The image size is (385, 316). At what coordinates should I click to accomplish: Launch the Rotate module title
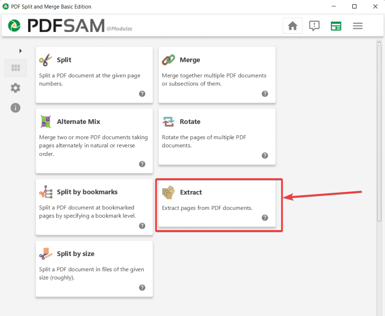[x=190, y=122]
